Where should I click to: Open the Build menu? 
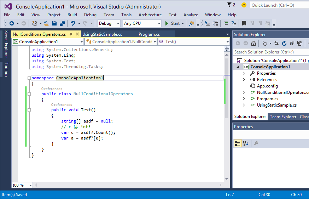tap(72, 15)
